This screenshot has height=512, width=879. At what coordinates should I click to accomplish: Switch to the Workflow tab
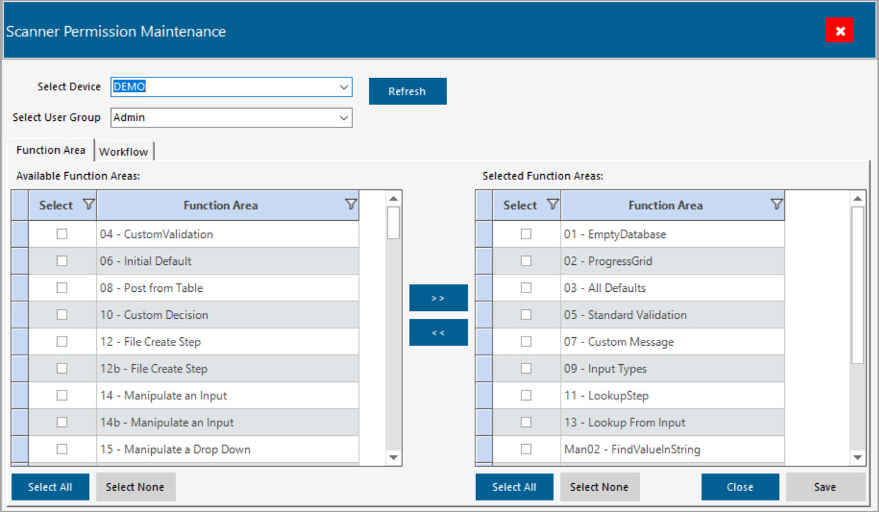coord(124,152)
